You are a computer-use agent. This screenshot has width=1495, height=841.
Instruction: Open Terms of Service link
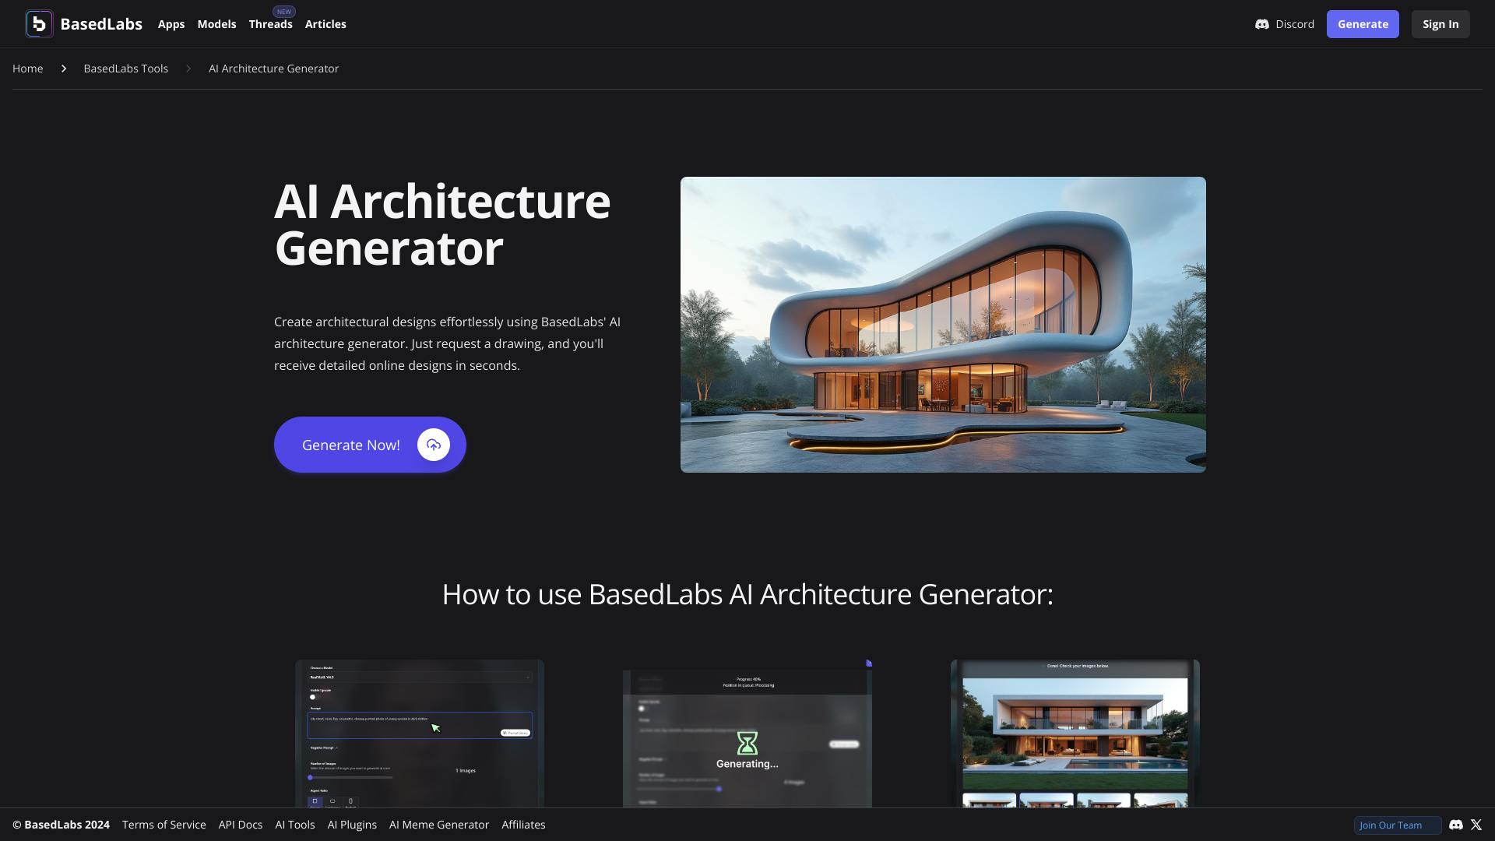[164, 825]
